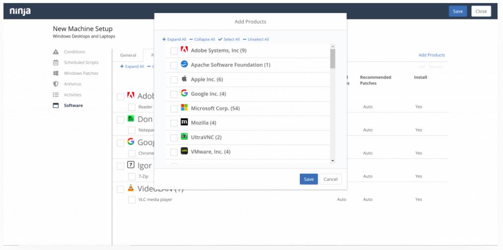503x250 pixels.
Task: Check the Microsoft Corp. (54) checkbox
Action: [174, 109]
